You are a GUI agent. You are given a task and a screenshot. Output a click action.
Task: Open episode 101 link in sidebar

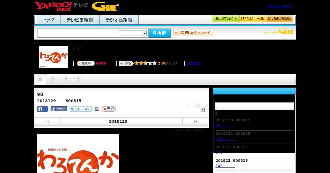tap(225, 152)
